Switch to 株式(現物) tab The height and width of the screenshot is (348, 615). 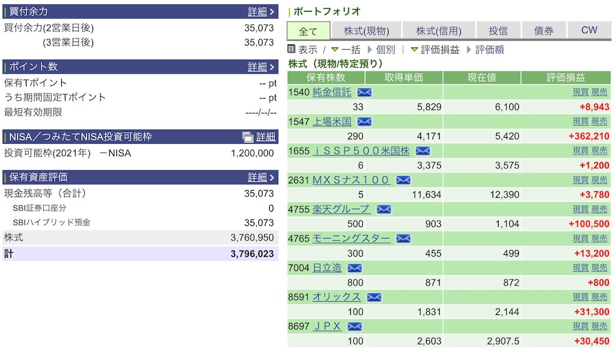click(x=366, y=31)
